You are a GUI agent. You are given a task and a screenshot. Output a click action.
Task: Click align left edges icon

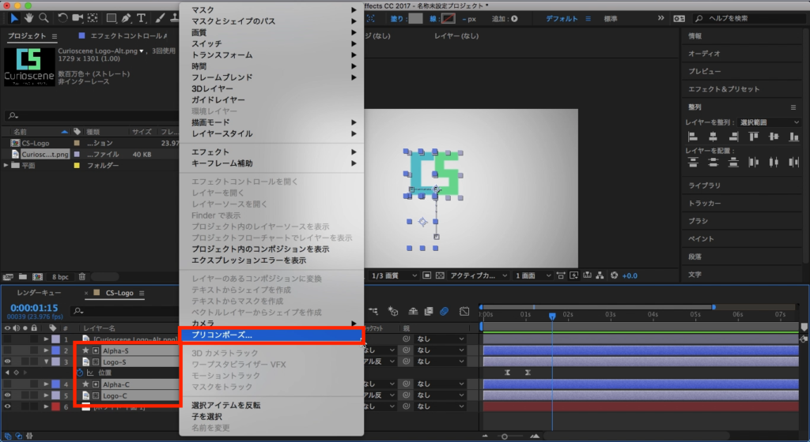(x=693, y=137)
